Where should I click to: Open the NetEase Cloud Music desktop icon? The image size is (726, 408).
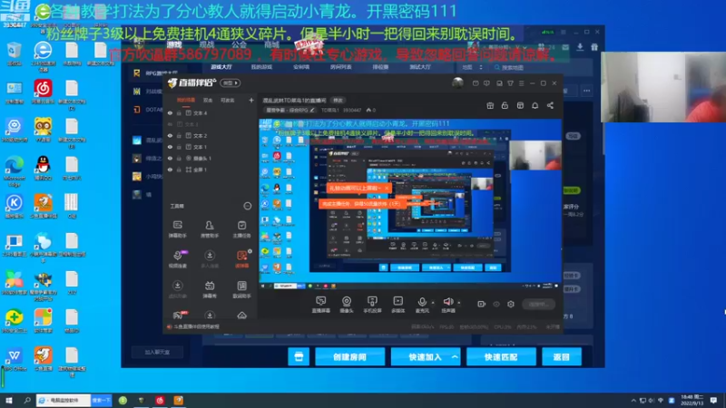[43, 92]
